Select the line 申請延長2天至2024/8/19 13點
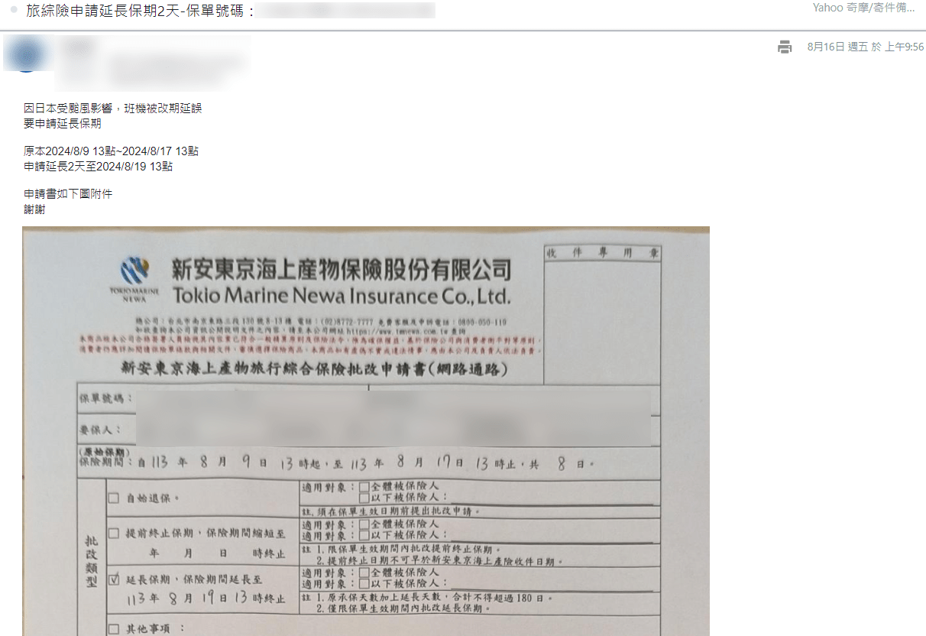This screenshot has height=636, width=926. (98, 166)
